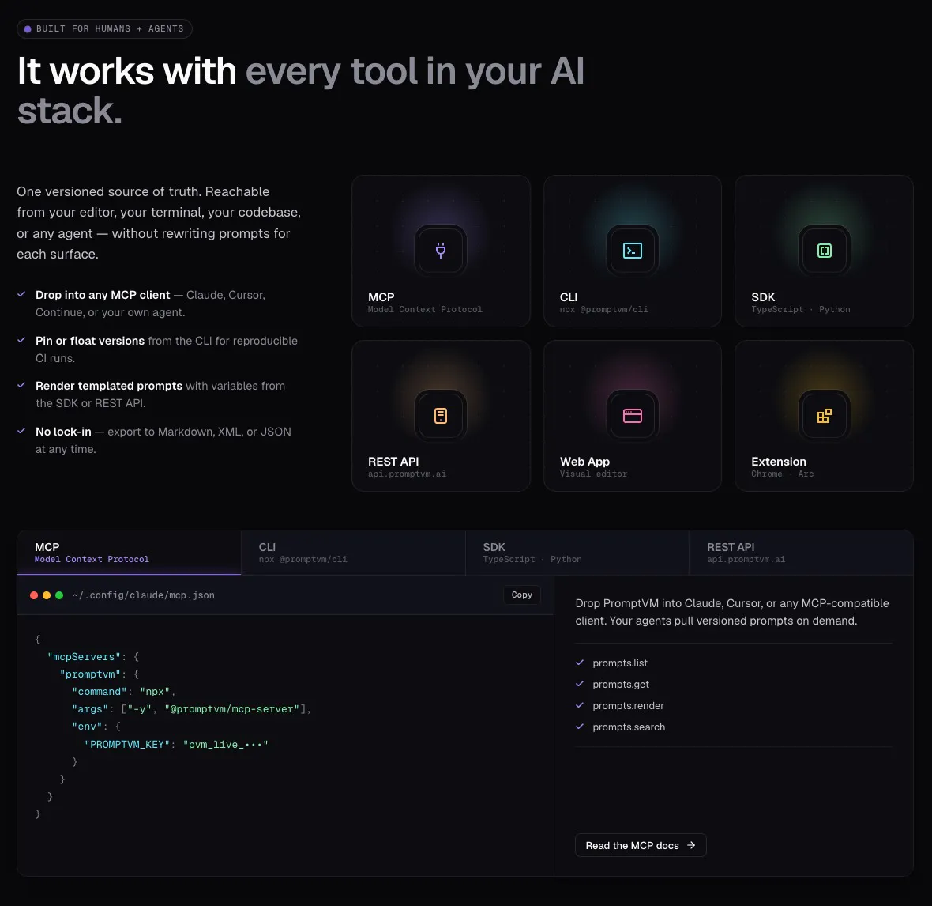This screenshot has height=906, width=932.
Task: Click the checkmark beside prompts.search
Action: pos(580,727)
